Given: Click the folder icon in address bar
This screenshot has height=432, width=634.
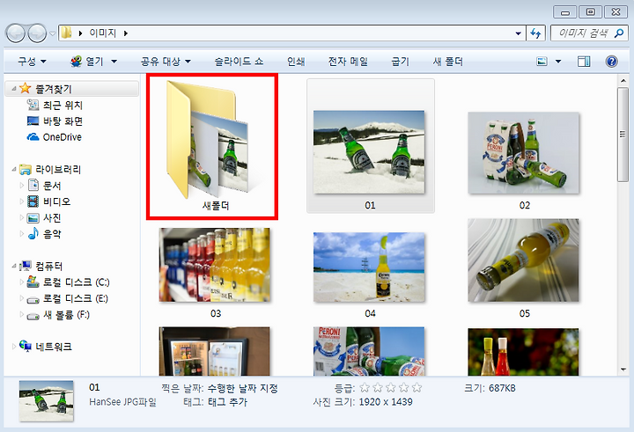Looking at the screenshot, I should tap(67, 33).
